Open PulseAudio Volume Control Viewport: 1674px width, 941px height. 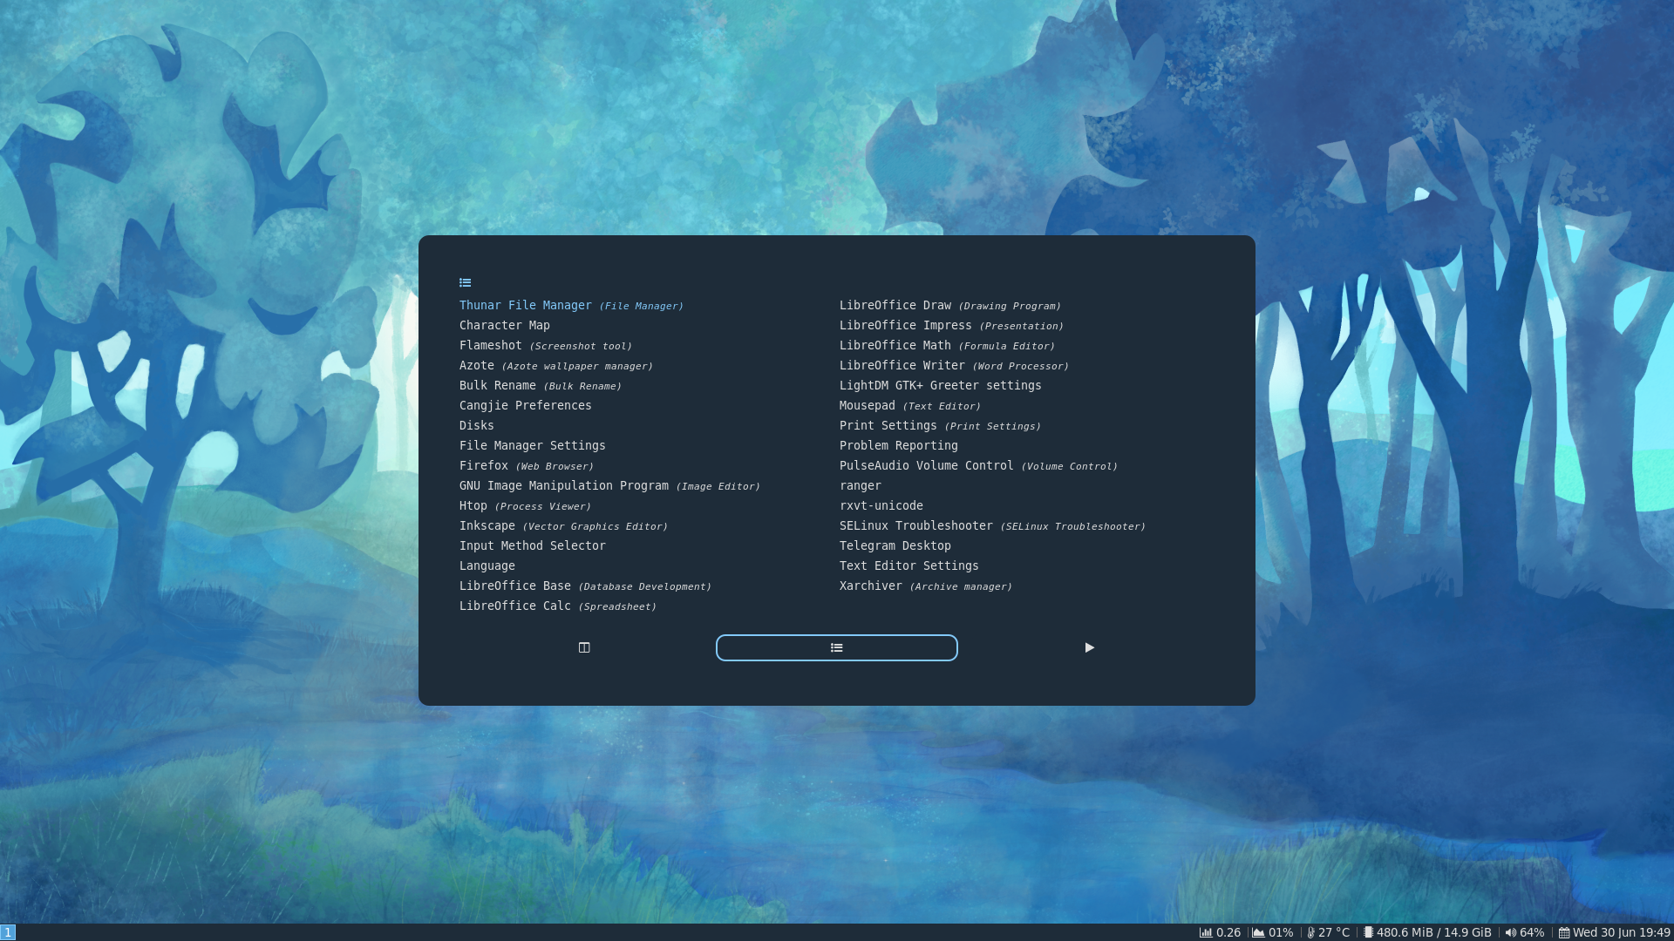click(978, 465)
